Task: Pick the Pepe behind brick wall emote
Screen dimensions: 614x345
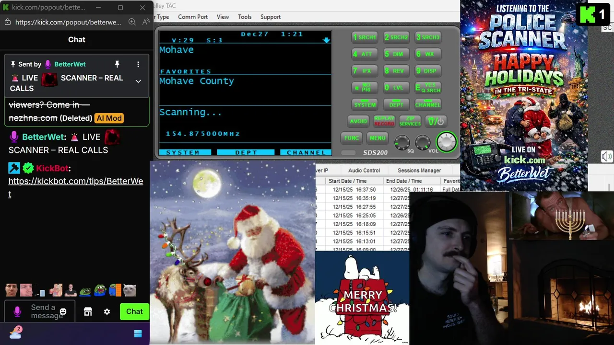Action: click(x=115, y=290)
